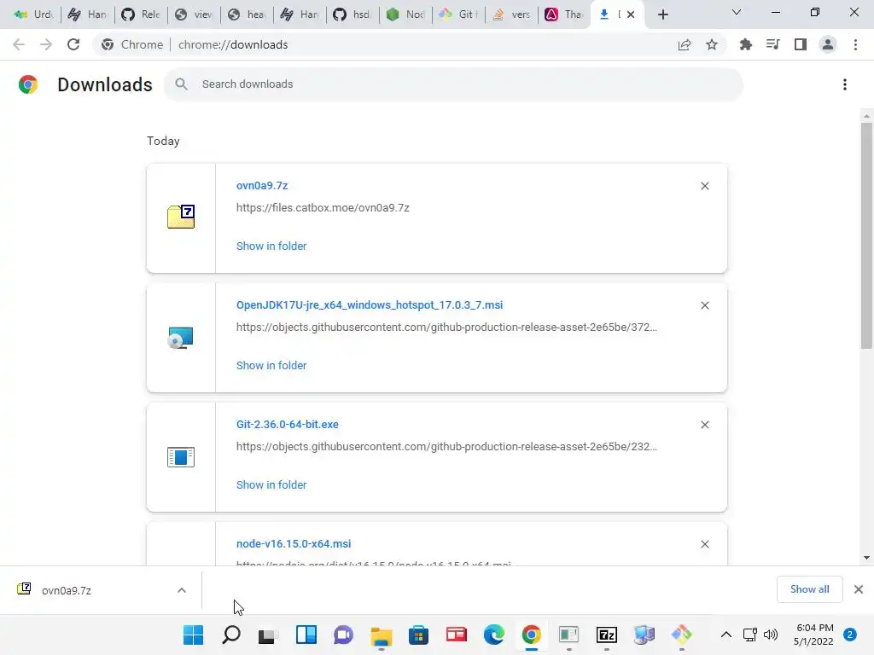This screenshot has height=655, width=874.
Task: Bookmark this tab with star
Action: [712, 44]
